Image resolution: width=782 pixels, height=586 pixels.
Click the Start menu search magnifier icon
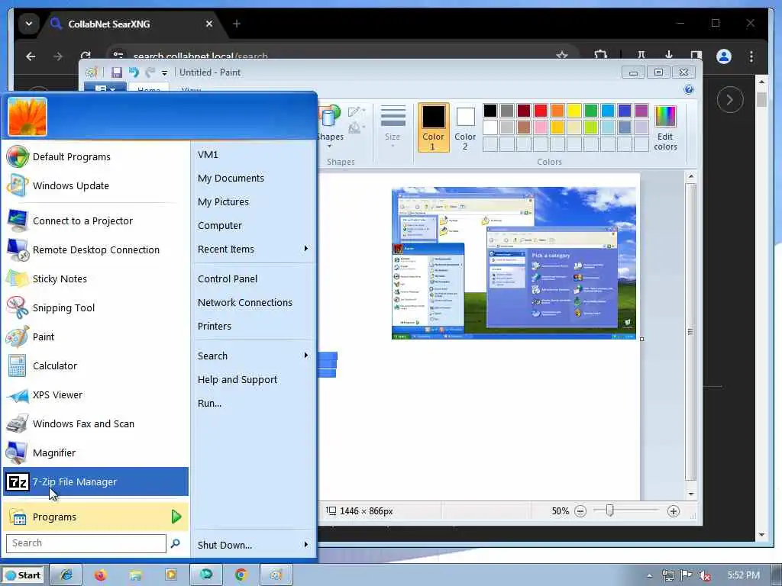point(175,543)
